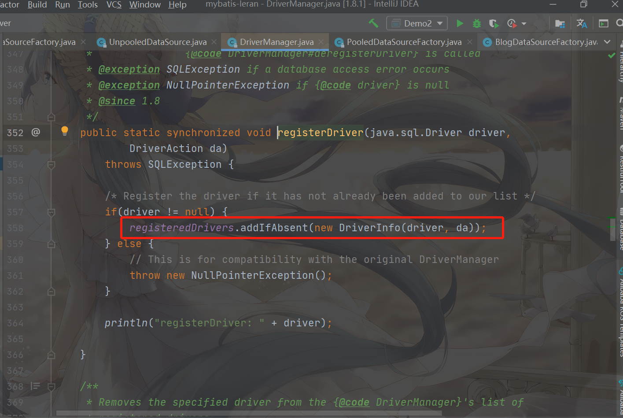Switch to the PooledDataSourceFactory.java tab
This screenshot has height=418, width=623.
tap(403, 42)
